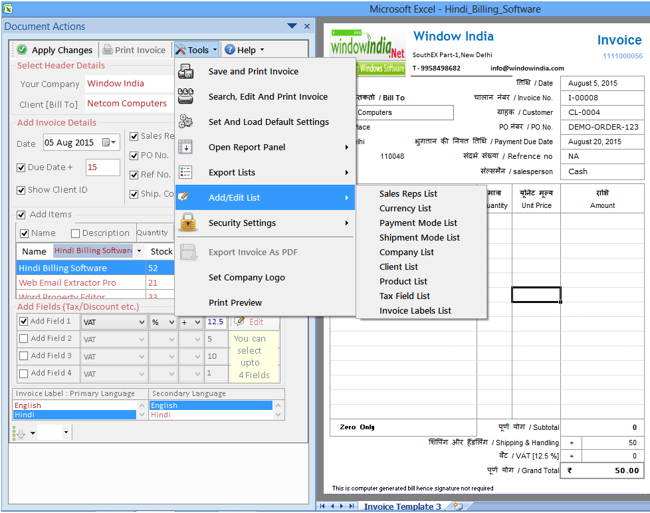Toggle the PO No. checkbox
The height and width of the screenshot is (513, 650).
(134, 155)
